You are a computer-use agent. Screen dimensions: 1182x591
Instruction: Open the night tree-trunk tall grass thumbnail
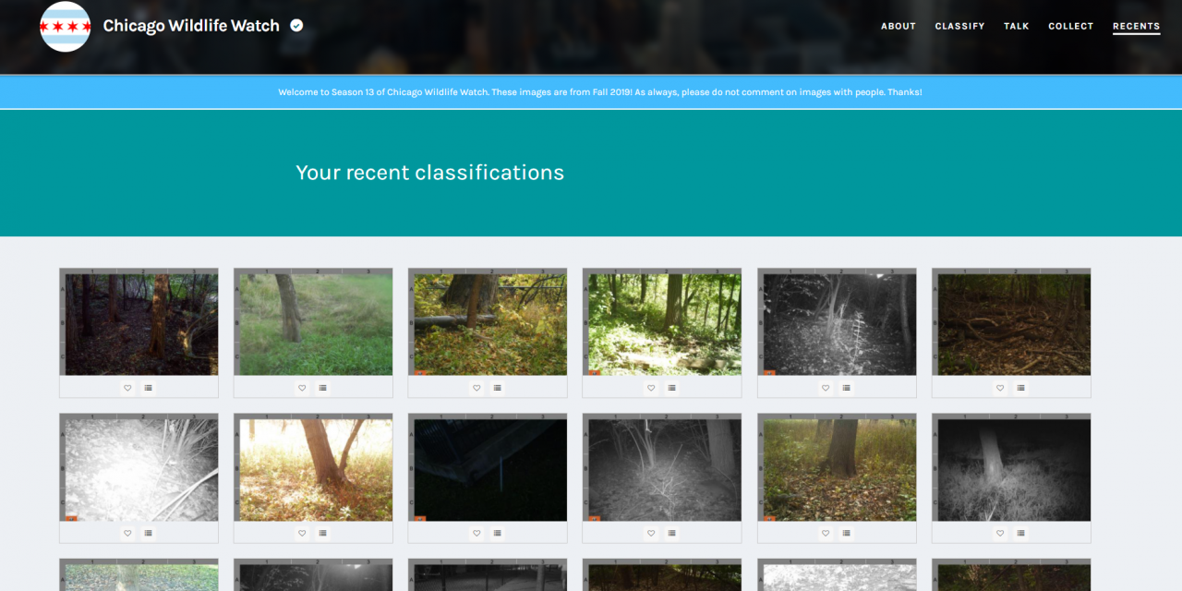tap(1011, 467)
